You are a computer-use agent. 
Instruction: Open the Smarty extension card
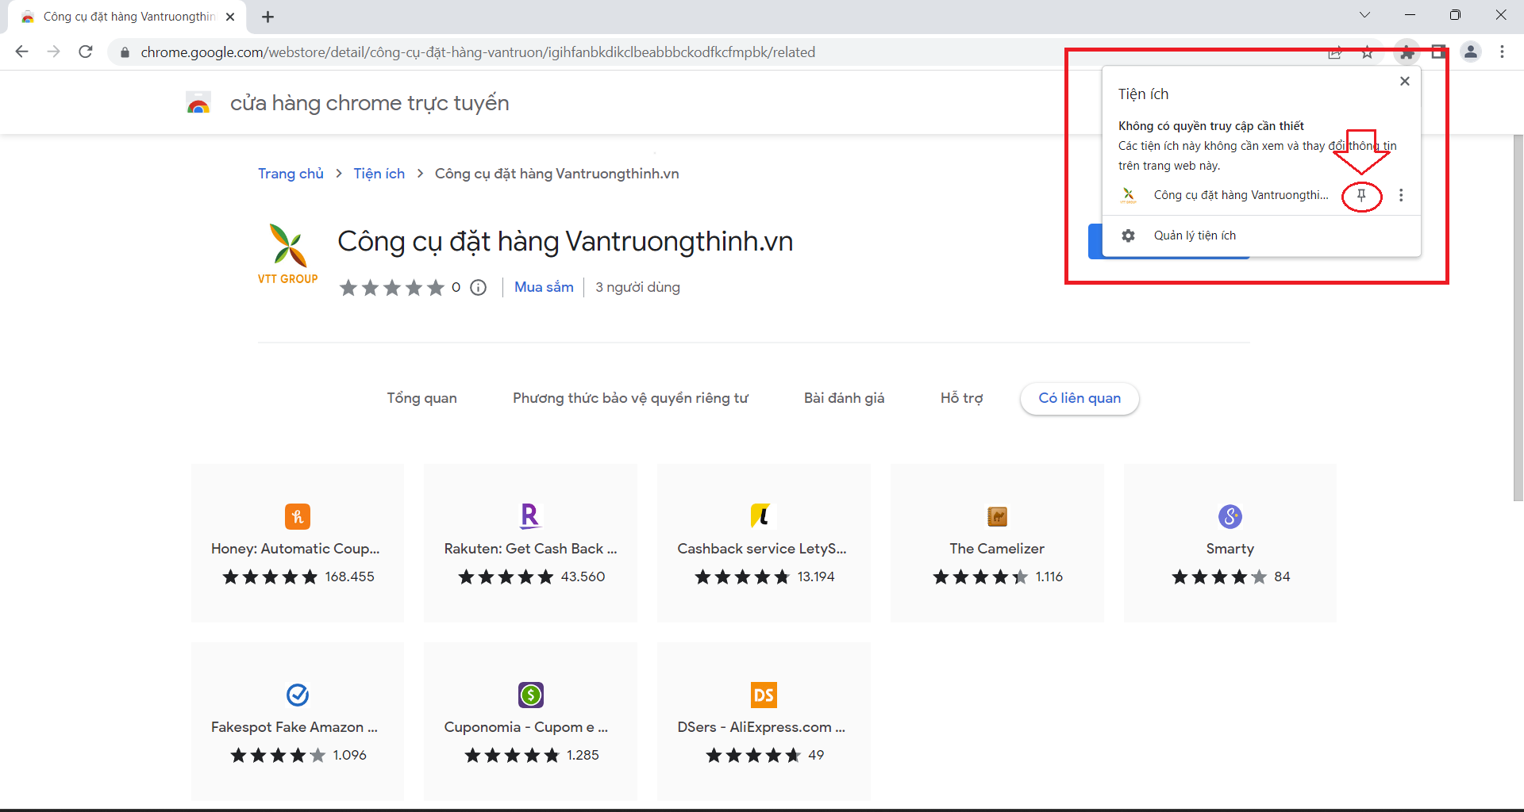pos(1230,543)
